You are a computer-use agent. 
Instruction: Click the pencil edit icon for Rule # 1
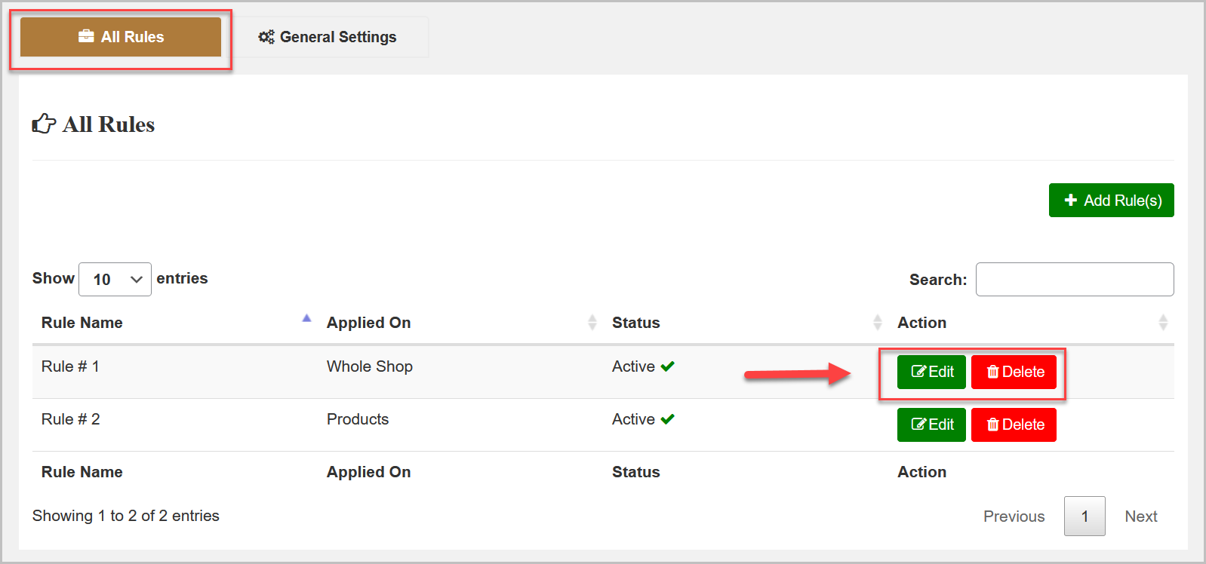pos(918,372)
